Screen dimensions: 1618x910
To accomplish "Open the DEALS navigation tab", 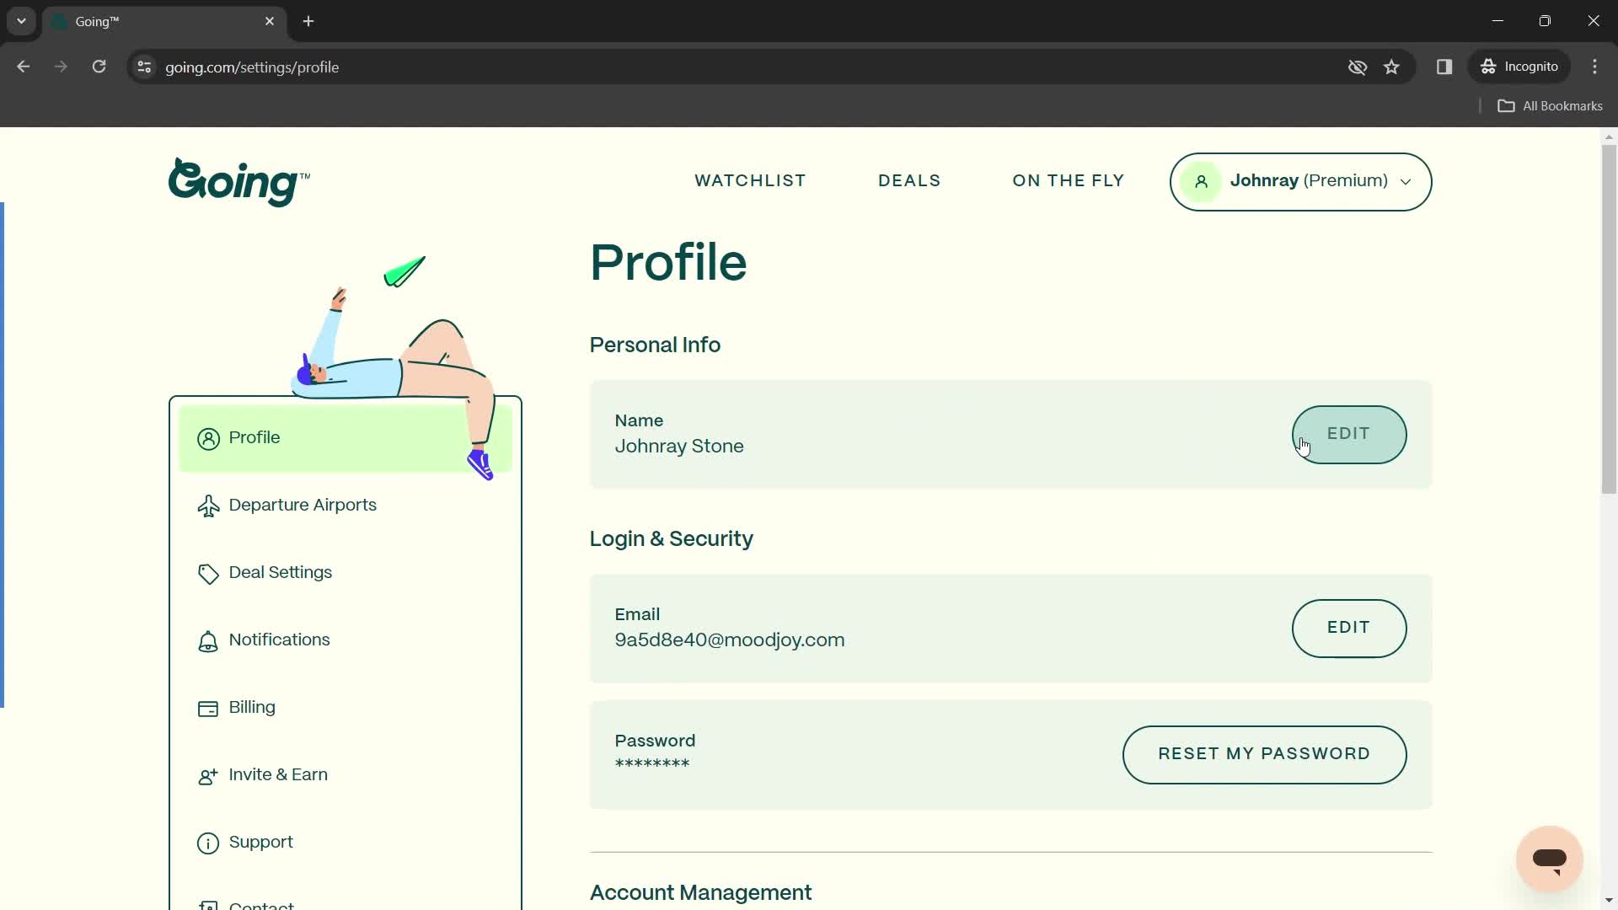I will point(910,181).
